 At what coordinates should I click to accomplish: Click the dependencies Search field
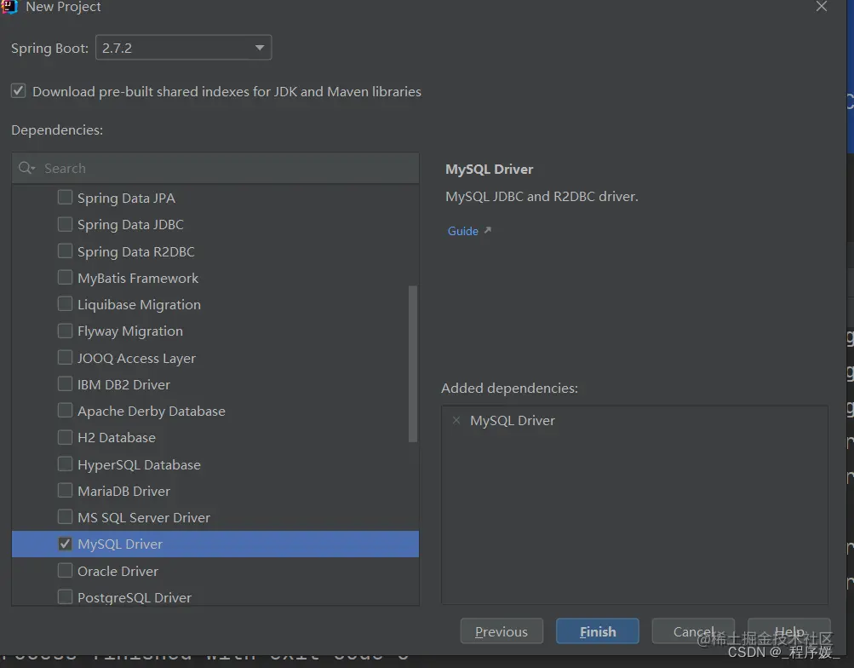click(215, 169)
